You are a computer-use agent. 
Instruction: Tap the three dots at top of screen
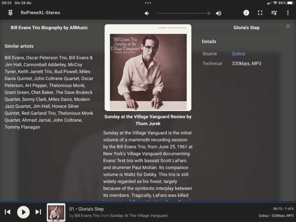click(x=148, y=3)
